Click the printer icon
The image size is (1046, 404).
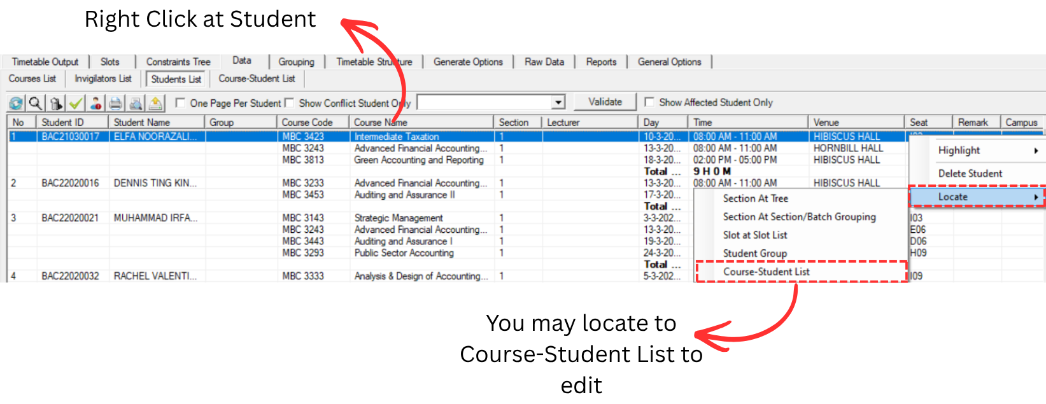(115, 103)
